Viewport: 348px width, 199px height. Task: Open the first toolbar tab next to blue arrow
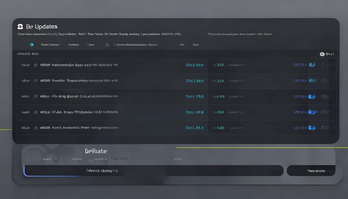[x=50, y=45]
